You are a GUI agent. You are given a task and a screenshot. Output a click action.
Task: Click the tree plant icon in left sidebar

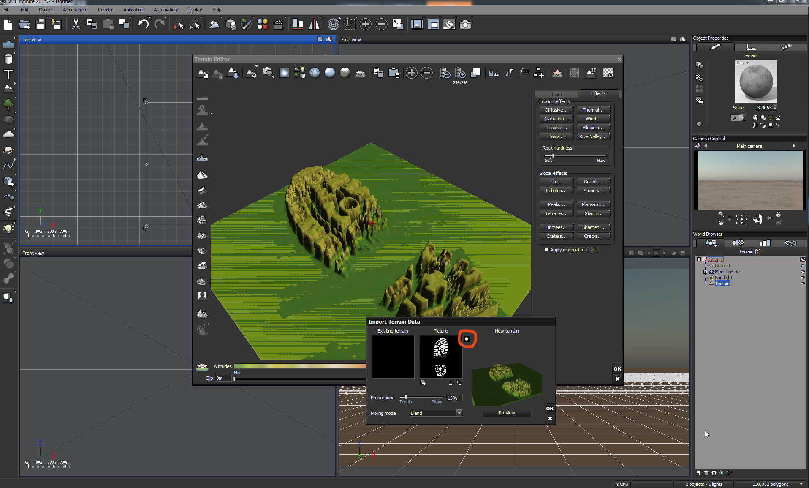point(8,104)
